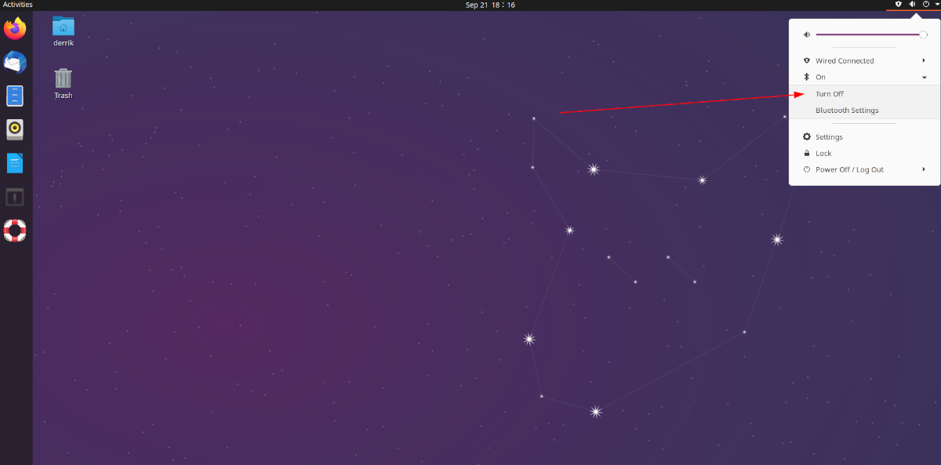Viewport: 941px width, 465px height.
Task: Collapse the Bluetooth submenu chevron
Action: [923, 77]
